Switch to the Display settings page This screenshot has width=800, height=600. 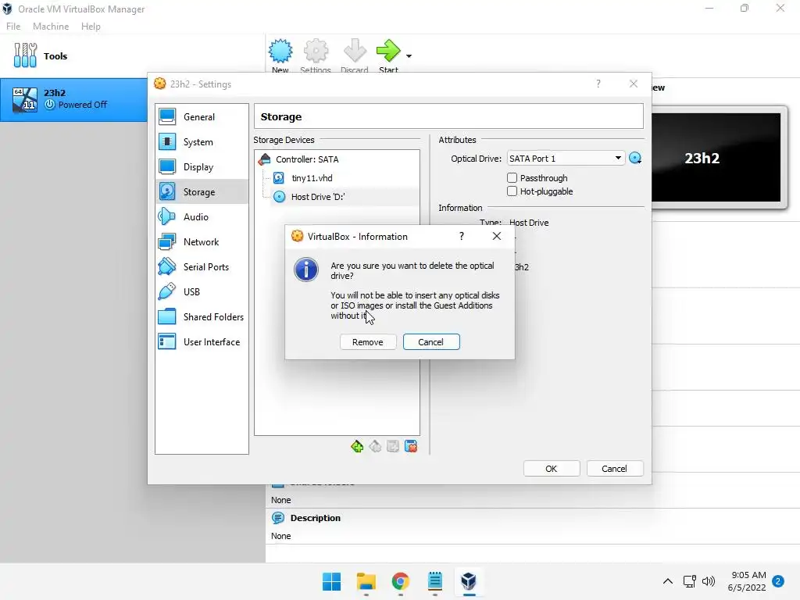click(202, 167)
